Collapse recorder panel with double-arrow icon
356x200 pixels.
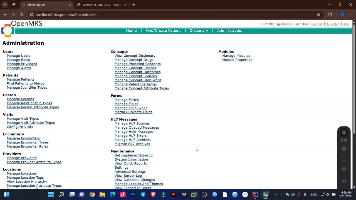tap(344, 181)
